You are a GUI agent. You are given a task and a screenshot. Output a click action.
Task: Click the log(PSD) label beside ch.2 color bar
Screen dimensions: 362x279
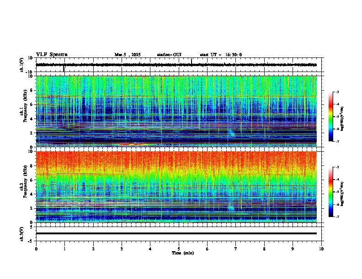point(342,194)
